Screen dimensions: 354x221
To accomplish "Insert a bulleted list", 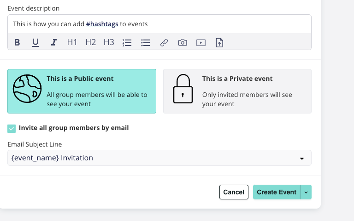I will [x=146, y=43].
